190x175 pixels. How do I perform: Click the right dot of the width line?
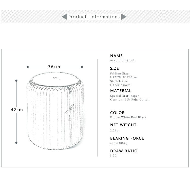82,67
